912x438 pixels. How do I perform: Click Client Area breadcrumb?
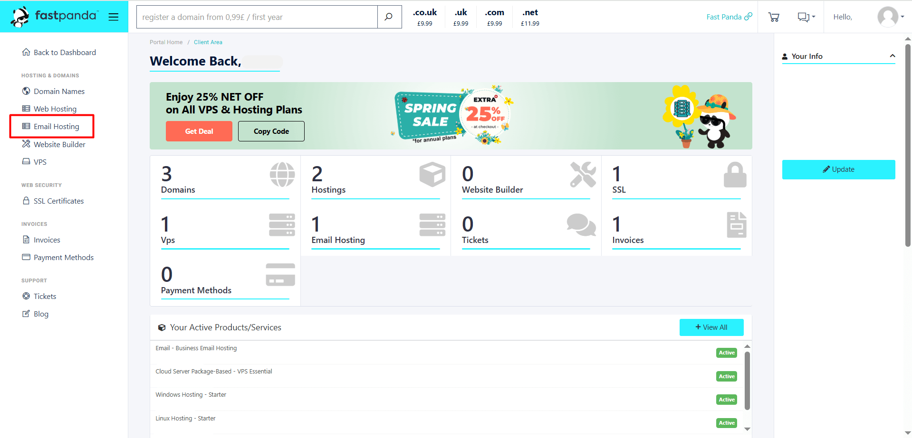208,42
